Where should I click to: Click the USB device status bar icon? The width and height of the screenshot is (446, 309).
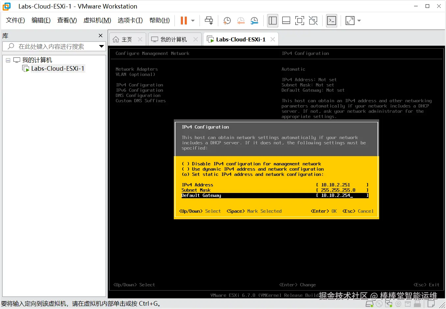[x=417, y=304]
